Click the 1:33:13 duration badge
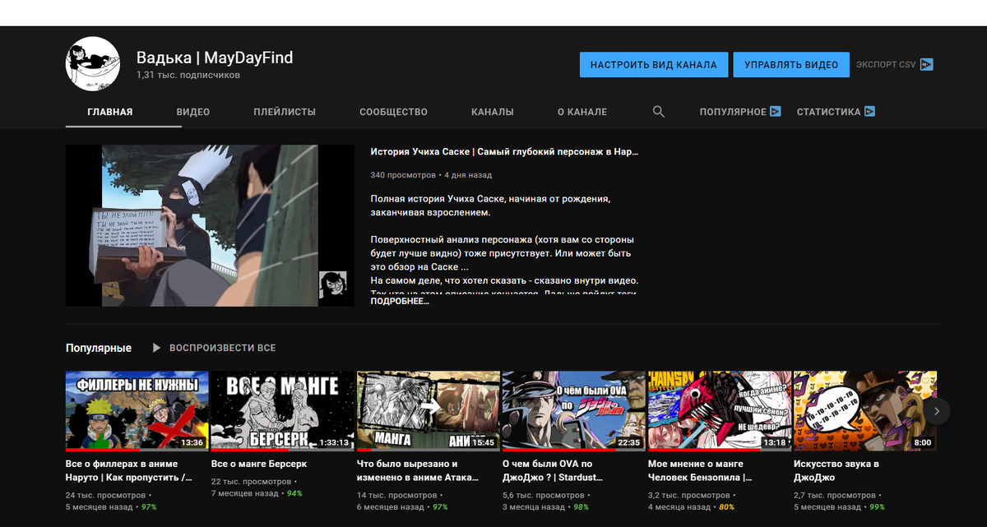The height and width of the screenshot is (527, 987). [x=333, y=442]
